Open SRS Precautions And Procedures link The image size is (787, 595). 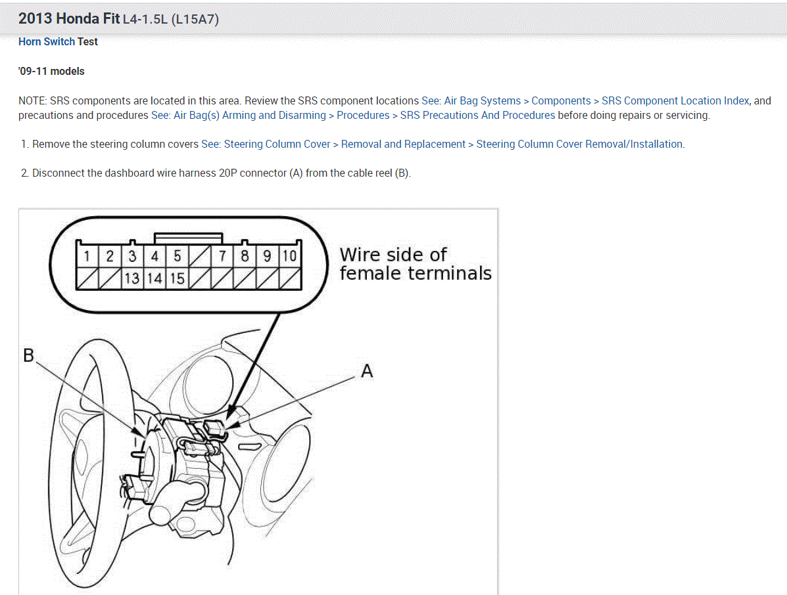[477, 116]
